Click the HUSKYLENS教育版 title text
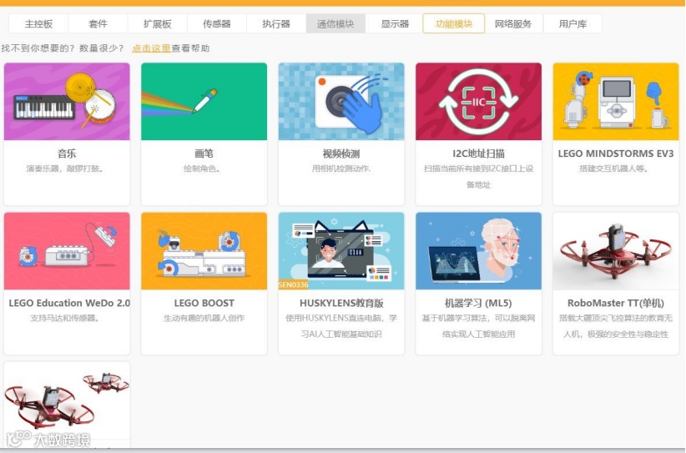 [341, 303]
